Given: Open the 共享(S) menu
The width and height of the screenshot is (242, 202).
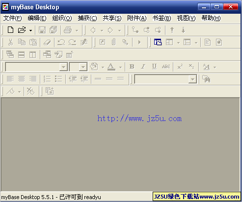Looking at the screenshot, I should 112,18.
